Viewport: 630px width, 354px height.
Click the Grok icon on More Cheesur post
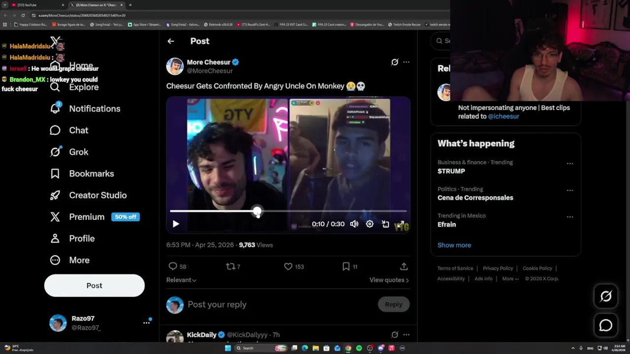(395, 62)
